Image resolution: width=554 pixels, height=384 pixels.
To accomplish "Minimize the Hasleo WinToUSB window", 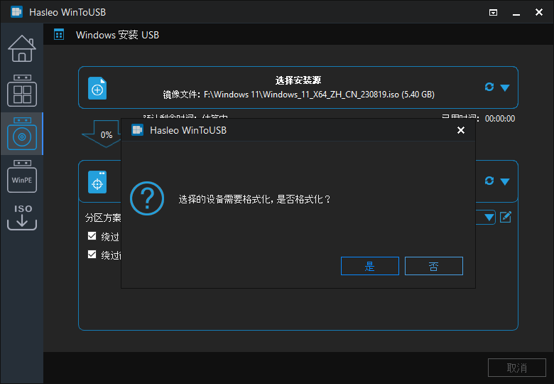I will tap(516, 13).
